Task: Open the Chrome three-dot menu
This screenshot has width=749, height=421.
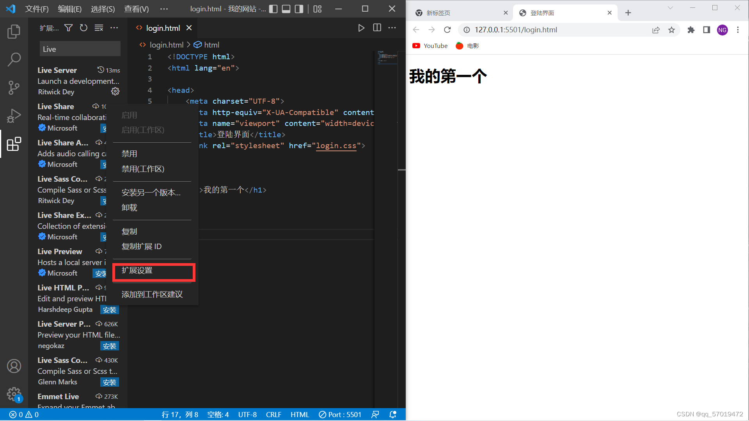Action: 738,30
